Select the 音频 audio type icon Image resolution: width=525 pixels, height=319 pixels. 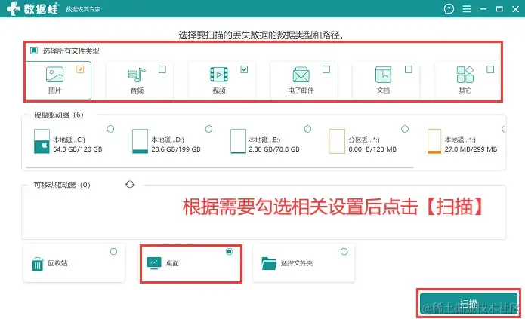pos(137,75)
